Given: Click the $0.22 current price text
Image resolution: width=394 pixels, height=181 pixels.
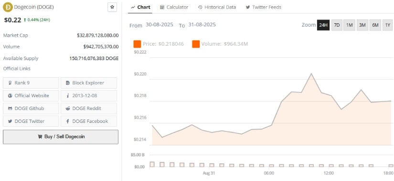Looking at the screenshot, I should pyautogui.click(x=12, y=20).
